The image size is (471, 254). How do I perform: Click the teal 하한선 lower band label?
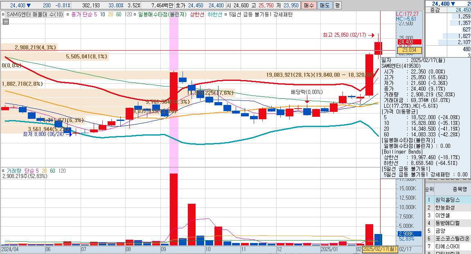coord(215,14)
